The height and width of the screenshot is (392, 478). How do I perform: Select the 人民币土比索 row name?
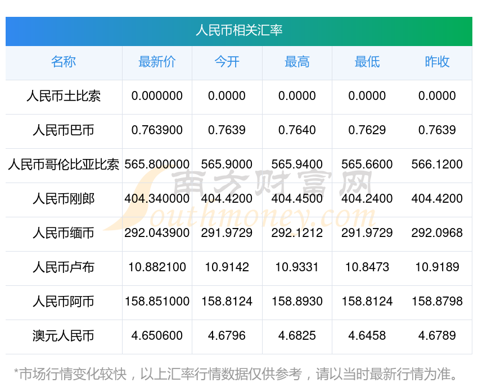pyautogui.click(x=64, y=96)
